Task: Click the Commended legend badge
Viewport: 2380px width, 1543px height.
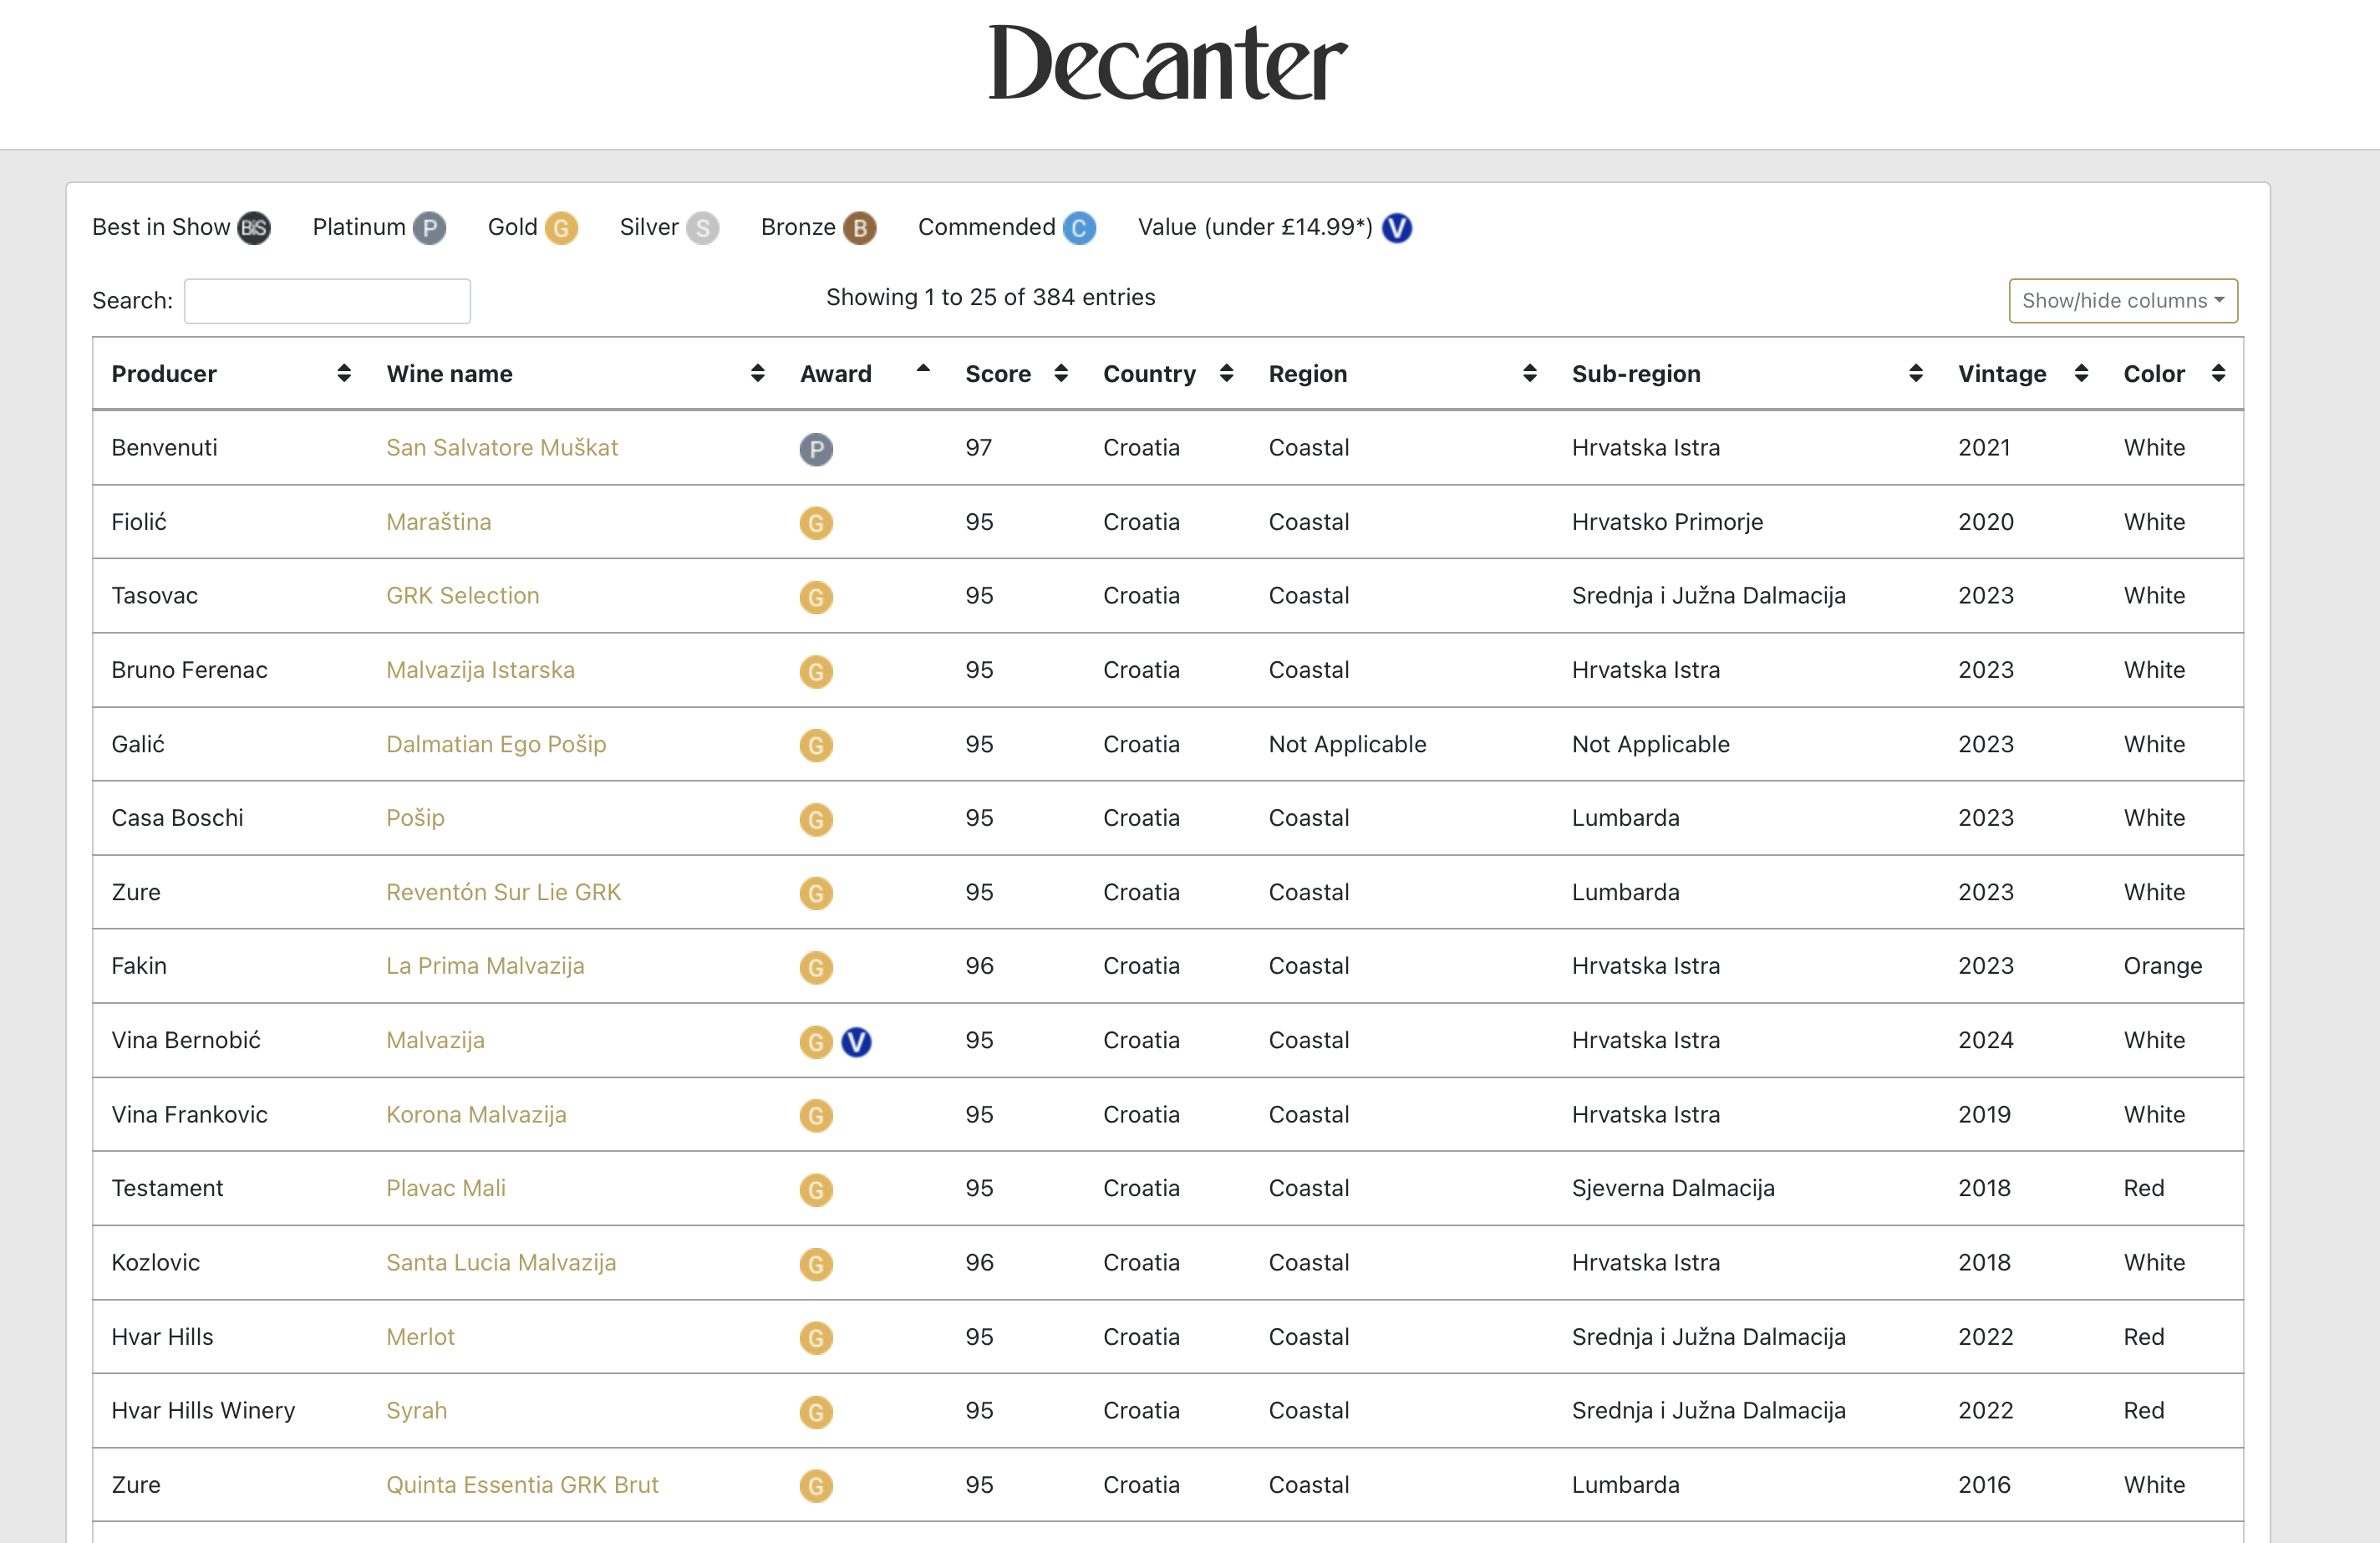Action: [1079, 228]
